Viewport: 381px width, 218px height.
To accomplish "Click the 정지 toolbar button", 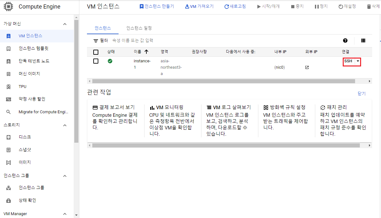I will [321, 6].
